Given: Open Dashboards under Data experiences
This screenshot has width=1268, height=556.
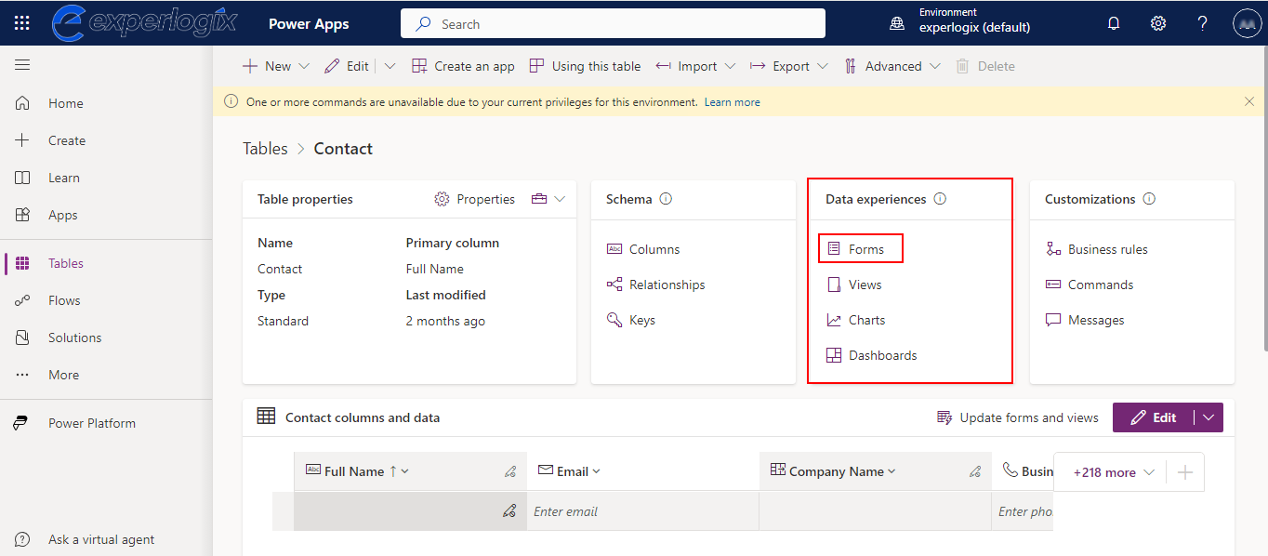Looking at the screenshot, I should point(871,355).
